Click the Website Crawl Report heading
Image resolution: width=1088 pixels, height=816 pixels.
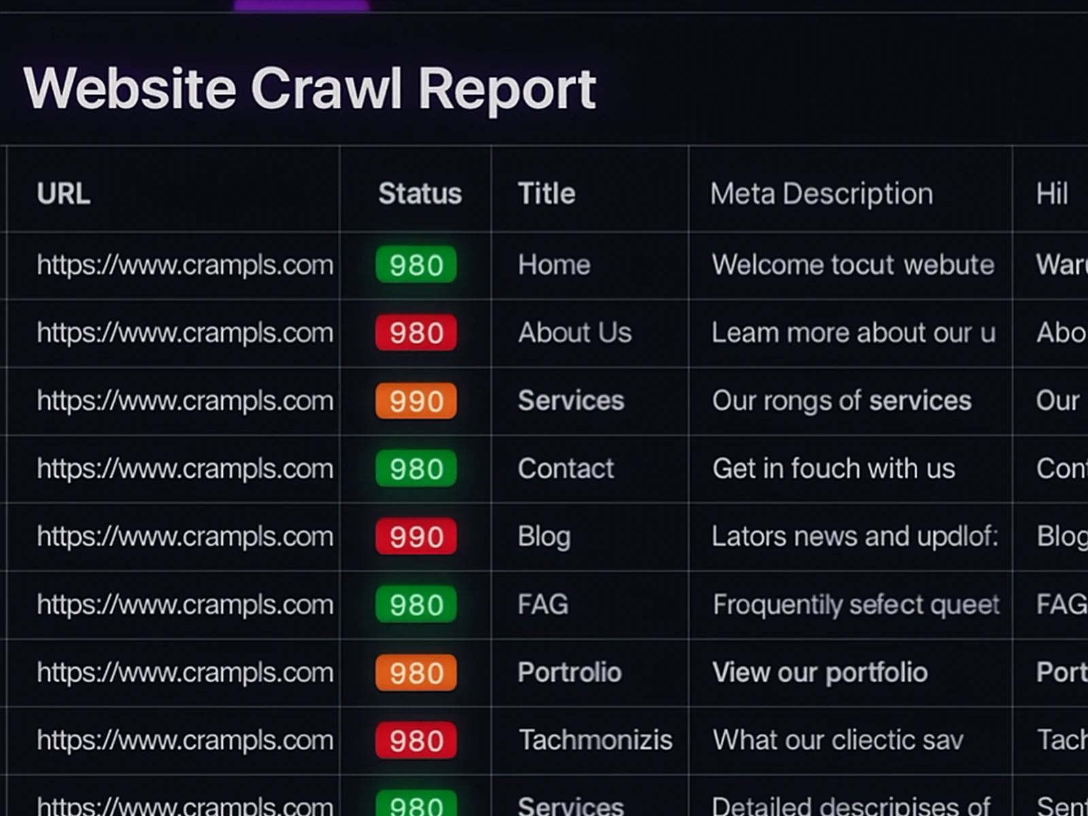(x=310, y=88)
